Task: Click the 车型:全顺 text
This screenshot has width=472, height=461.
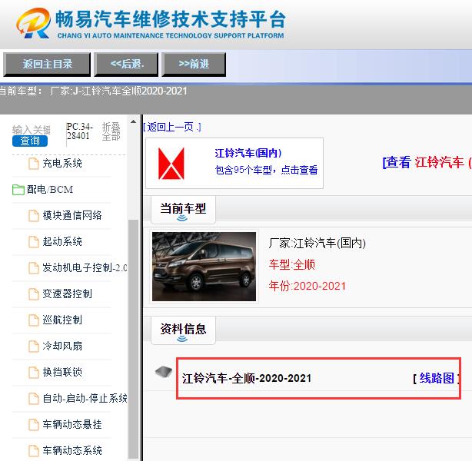Action: (291, 265)
